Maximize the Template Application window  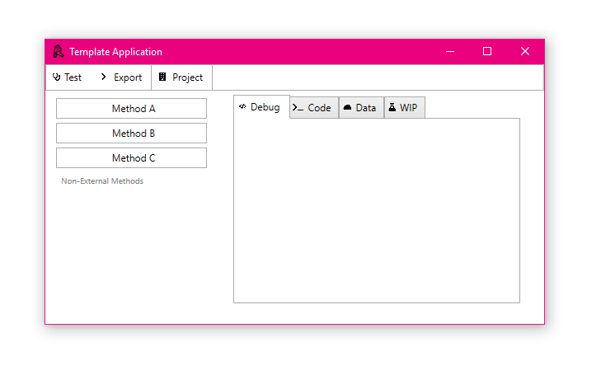click(x=487, y=51)
